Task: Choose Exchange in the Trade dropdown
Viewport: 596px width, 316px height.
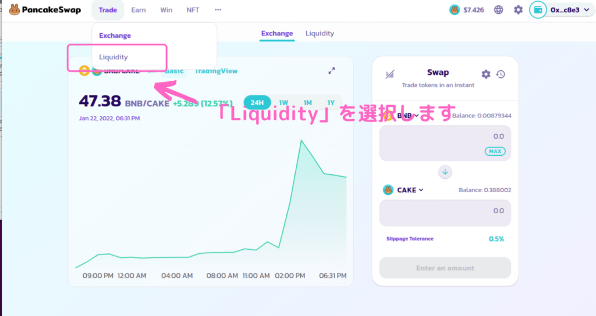Action: [x=115, y=35]
